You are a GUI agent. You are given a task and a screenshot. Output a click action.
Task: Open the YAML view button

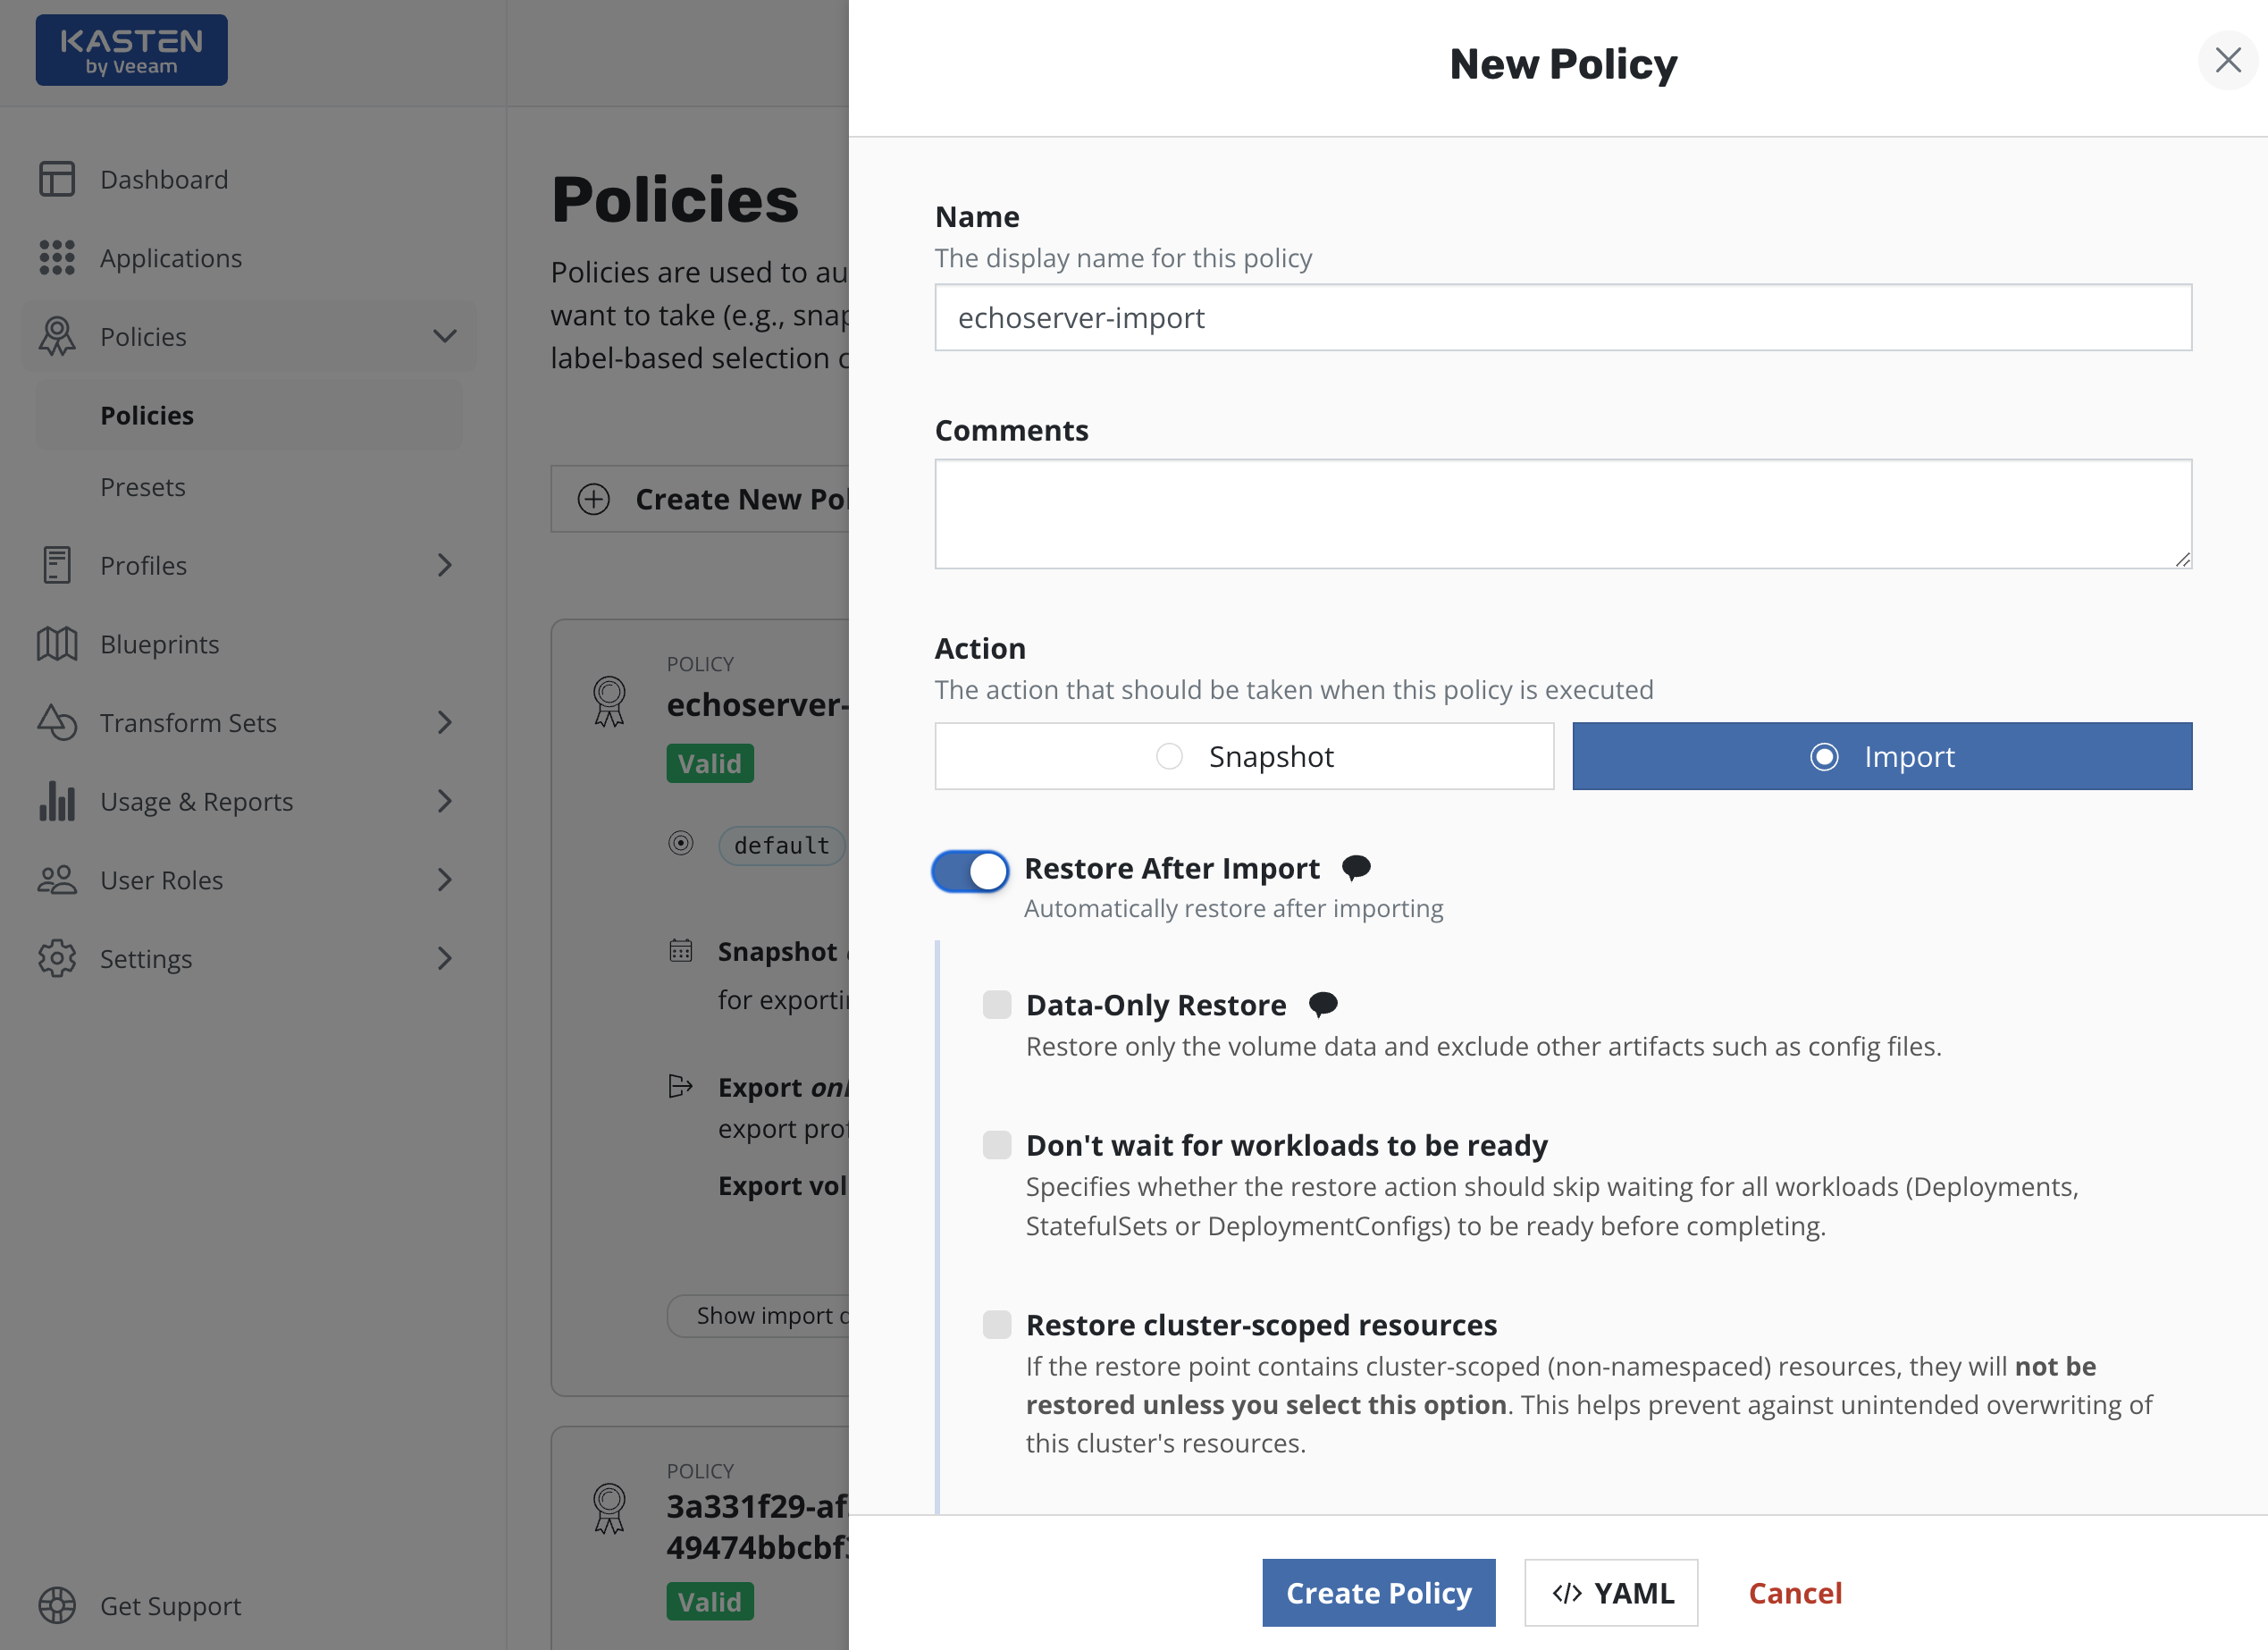point(1611,1592)
